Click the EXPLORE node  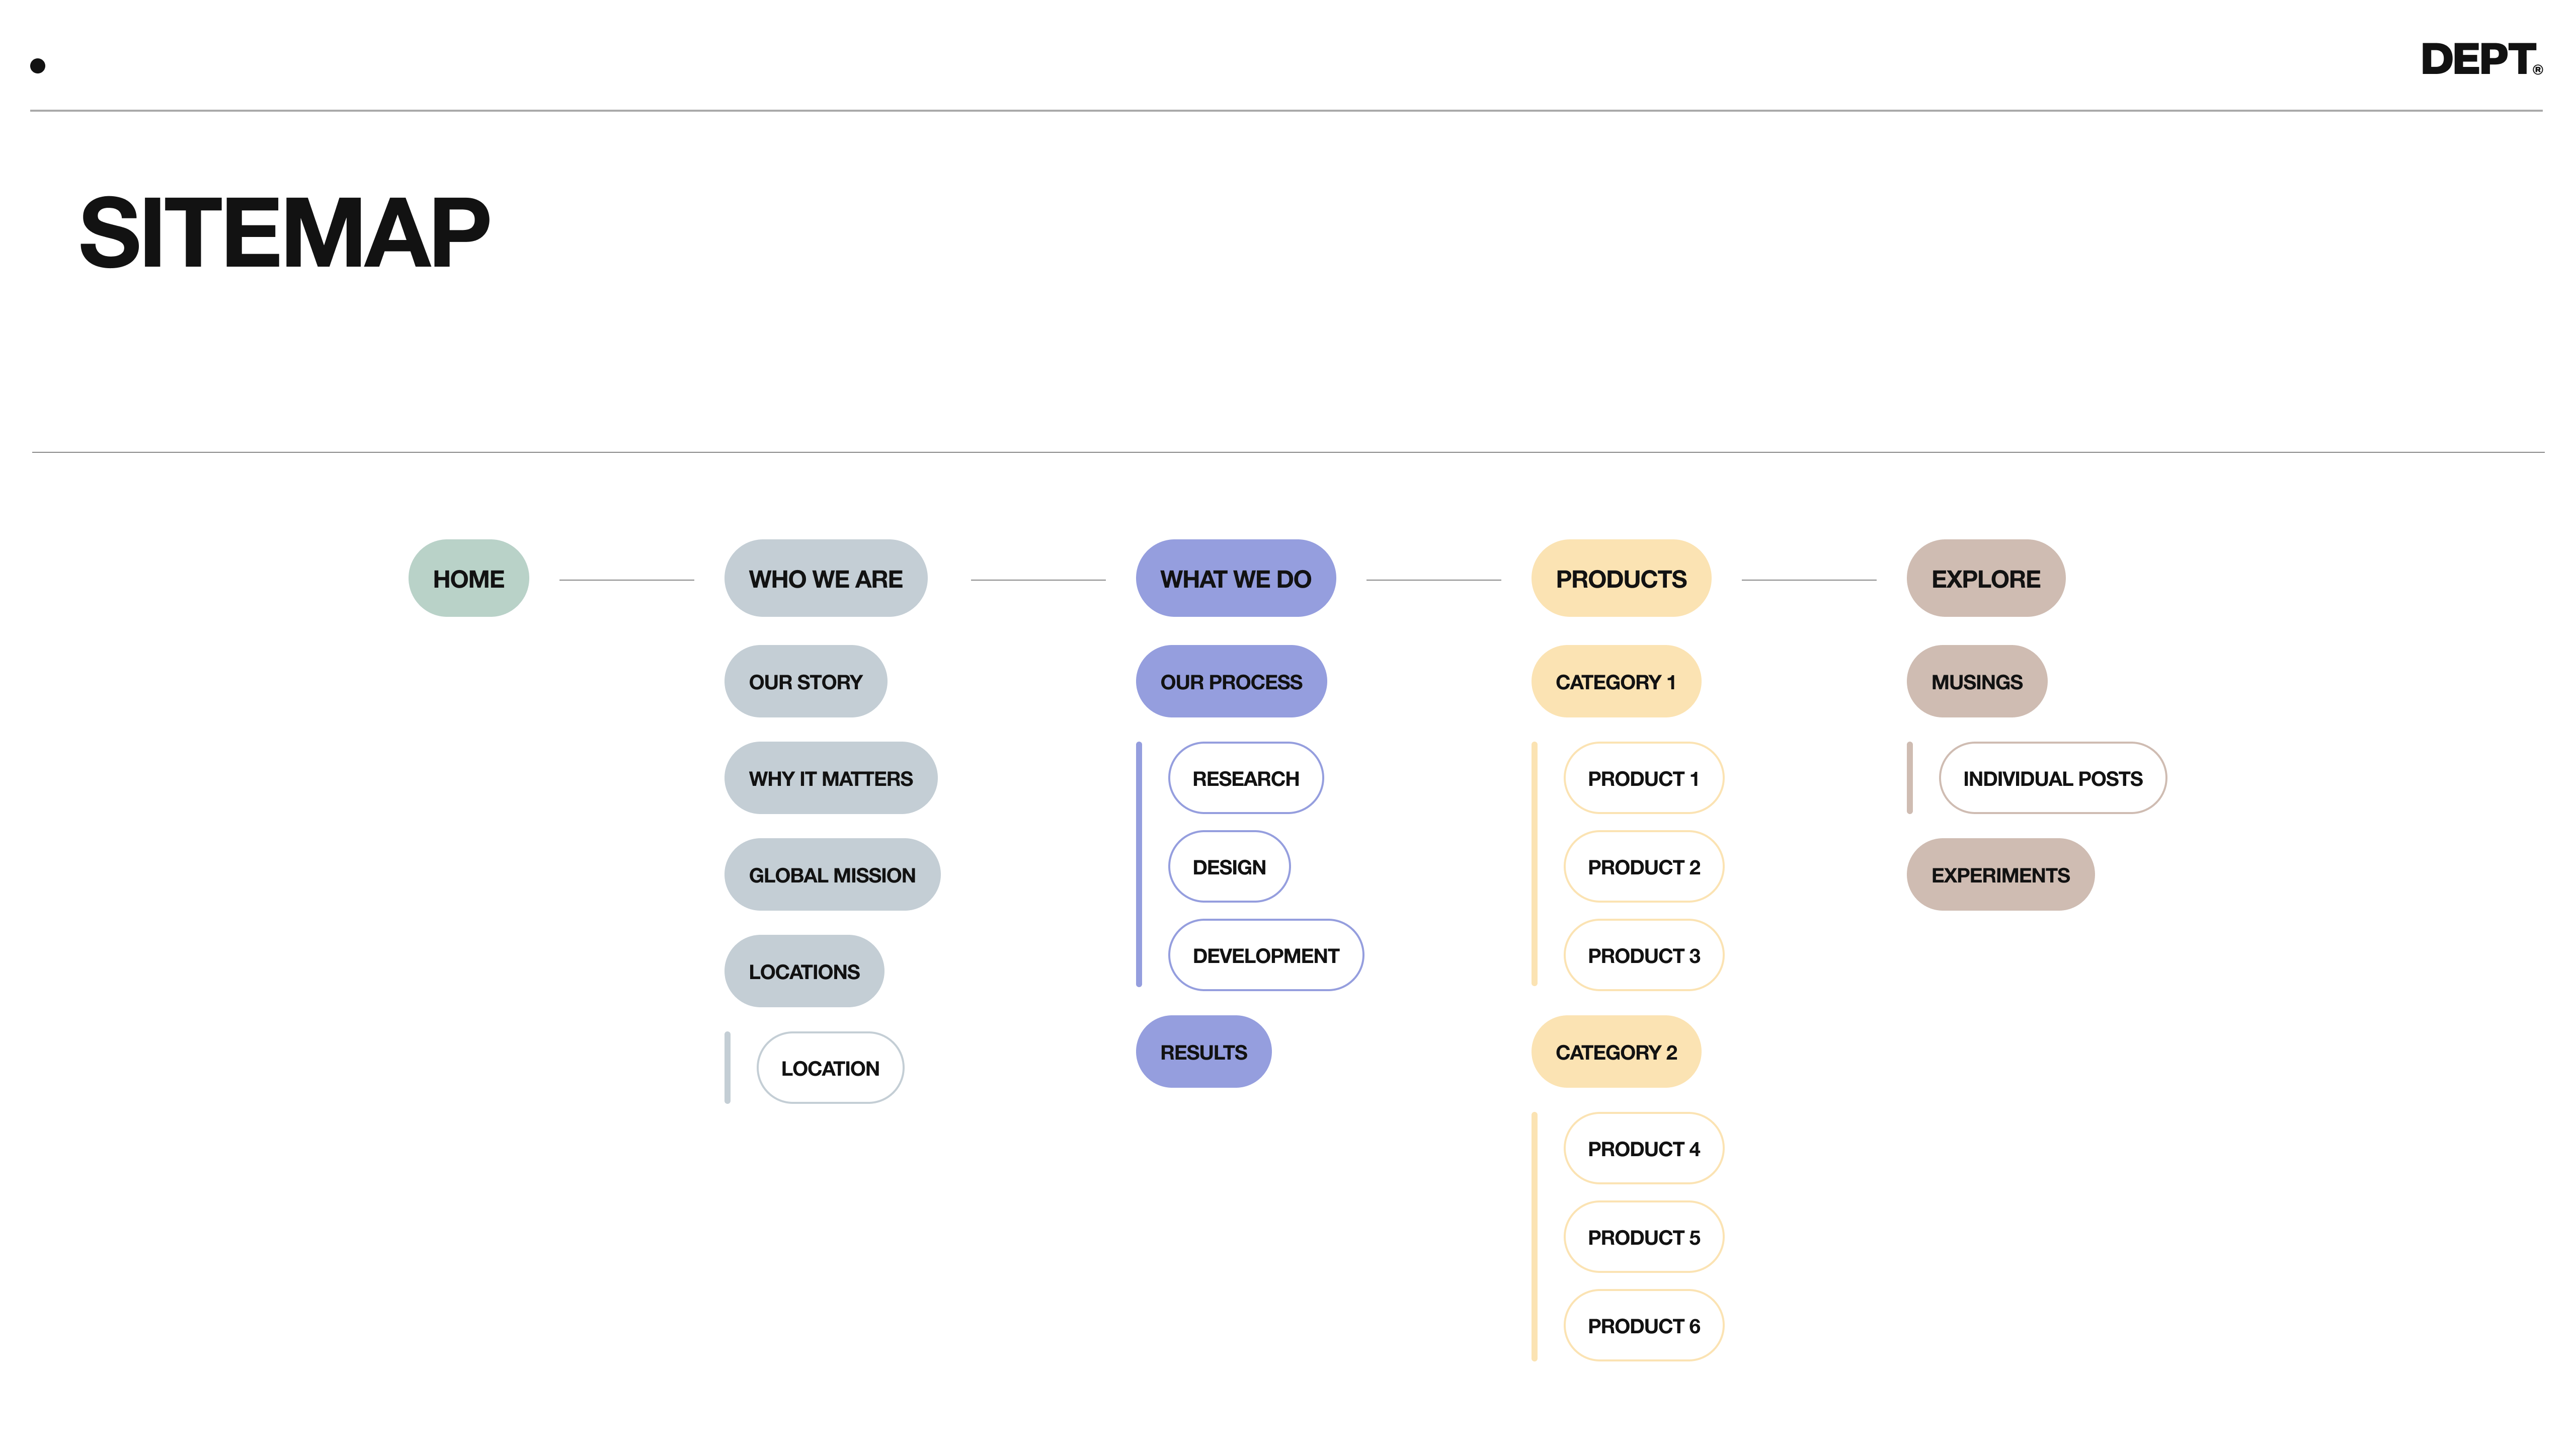click(1985, 579)
